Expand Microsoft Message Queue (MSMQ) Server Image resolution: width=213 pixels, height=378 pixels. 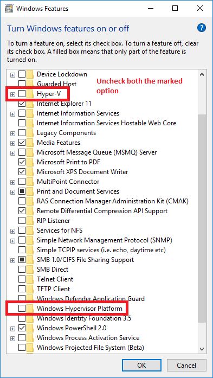tap(12, 153)
